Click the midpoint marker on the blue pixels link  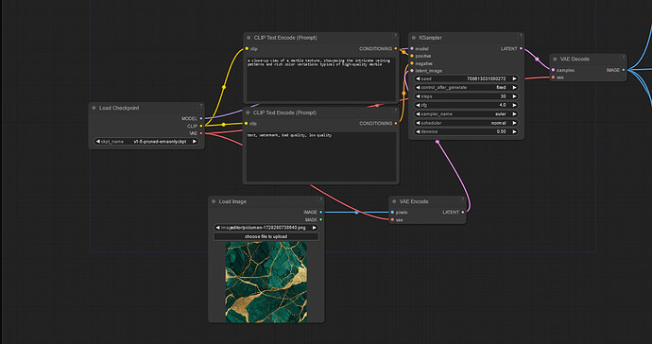356,212
